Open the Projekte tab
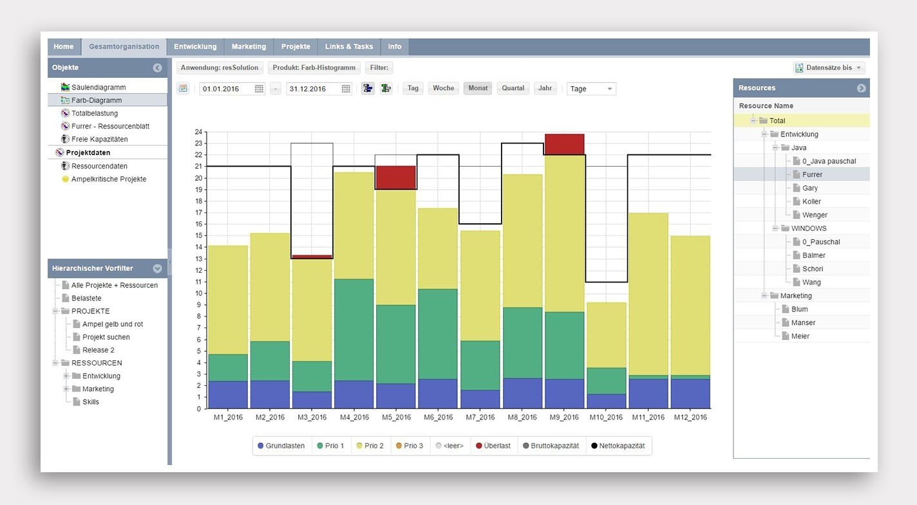The width and height of the screenshot is (917, 505). (x=296, y=46)
